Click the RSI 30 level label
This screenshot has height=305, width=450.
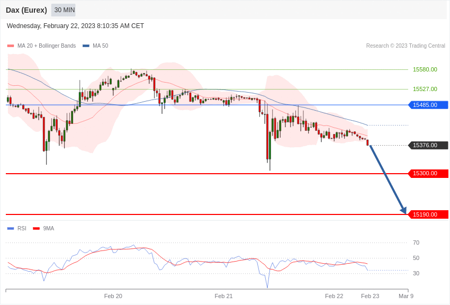[416, 273]
